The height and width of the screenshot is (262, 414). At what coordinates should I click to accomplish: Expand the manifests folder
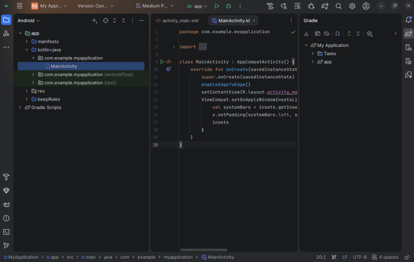(27, 42)
